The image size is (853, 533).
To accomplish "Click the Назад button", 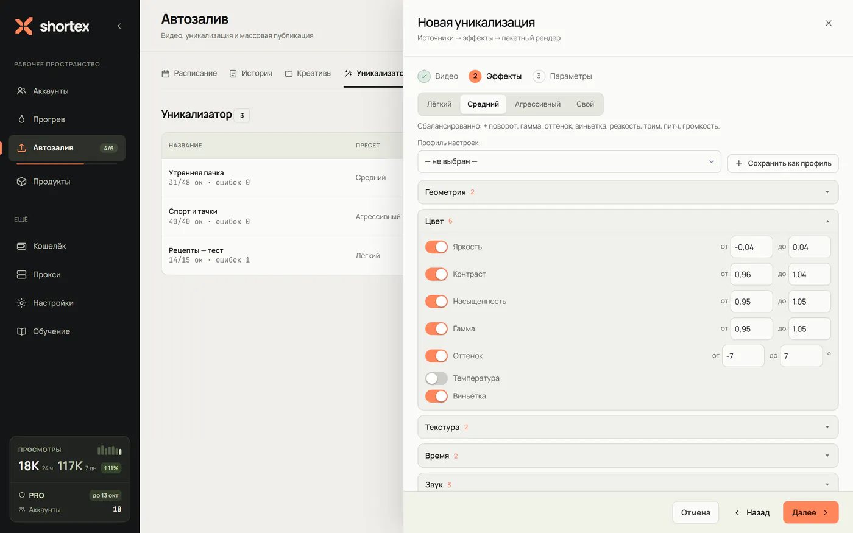I will [752, 512].
